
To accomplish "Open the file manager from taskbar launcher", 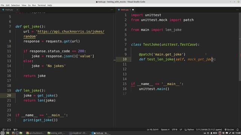I will pos(21,133).
